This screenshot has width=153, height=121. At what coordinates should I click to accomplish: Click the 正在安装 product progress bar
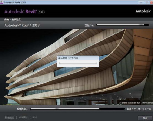coord(123,25)
